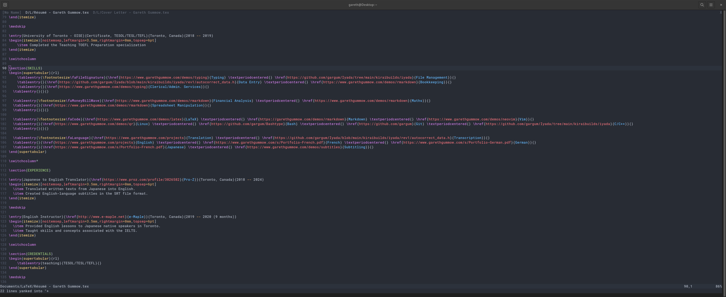Click the \switchcolumn command on line 88
This screenshot has width=726, height=297.
coord(22,59)
